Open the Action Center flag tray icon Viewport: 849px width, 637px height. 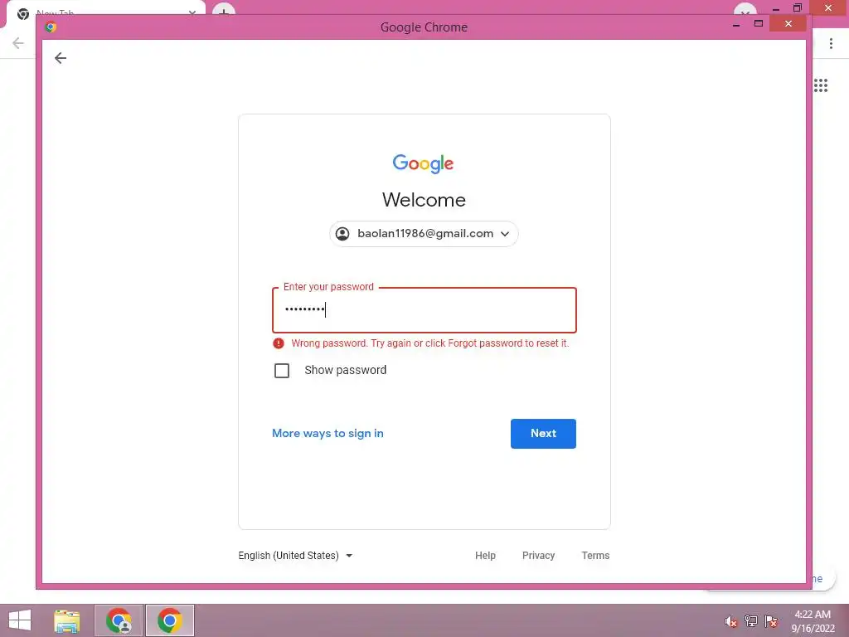(771, 621)
